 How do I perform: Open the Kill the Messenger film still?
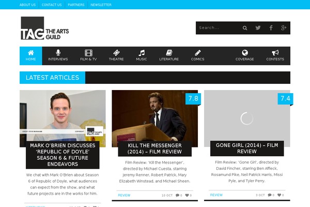tap(155, 115)
